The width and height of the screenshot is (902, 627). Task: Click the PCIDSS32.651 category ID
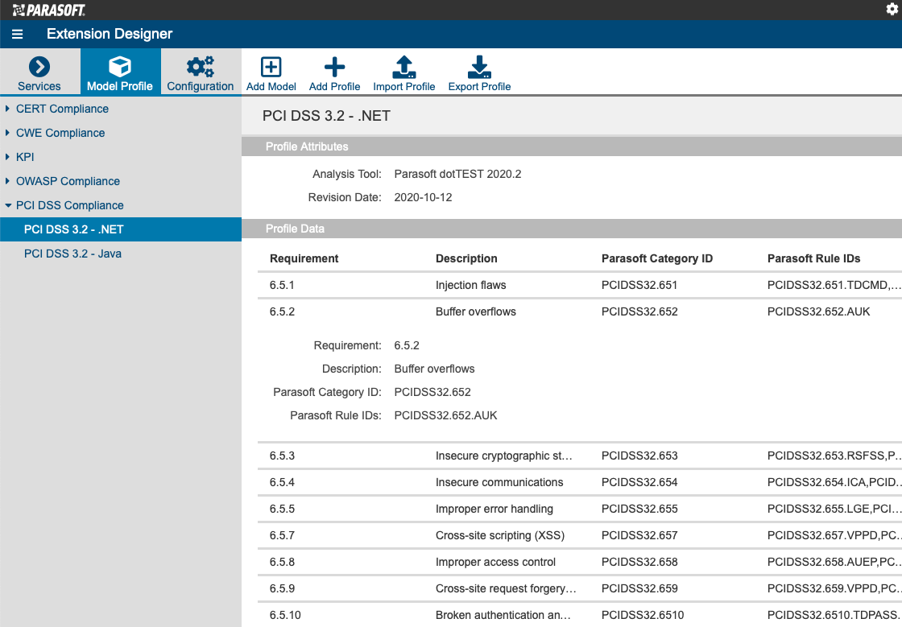639,285
